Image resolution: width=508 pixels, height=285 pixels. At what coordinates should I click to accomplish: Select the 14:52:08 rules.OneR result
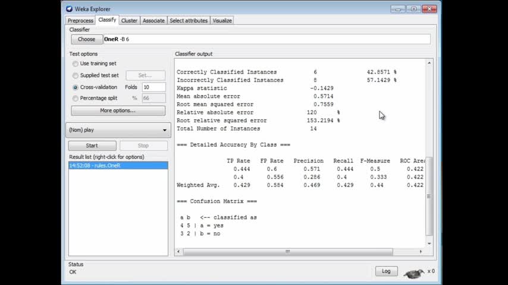point(118,165)
